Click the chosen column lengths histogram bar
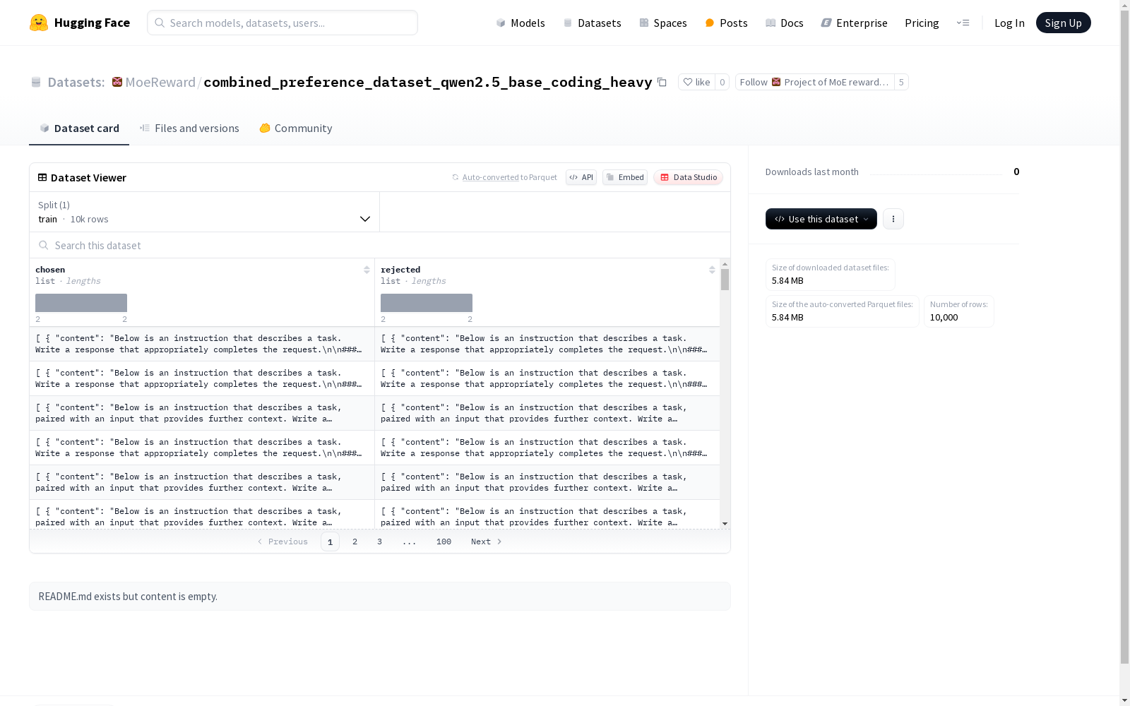The width and height of the screenshot is (1130, 706). click(x=81, y=303)
